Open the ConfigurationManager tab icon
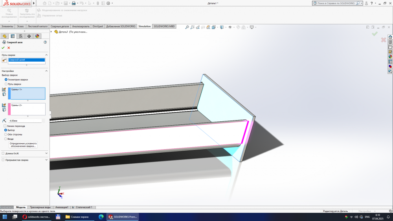393x221 pixels. (21, 36)
